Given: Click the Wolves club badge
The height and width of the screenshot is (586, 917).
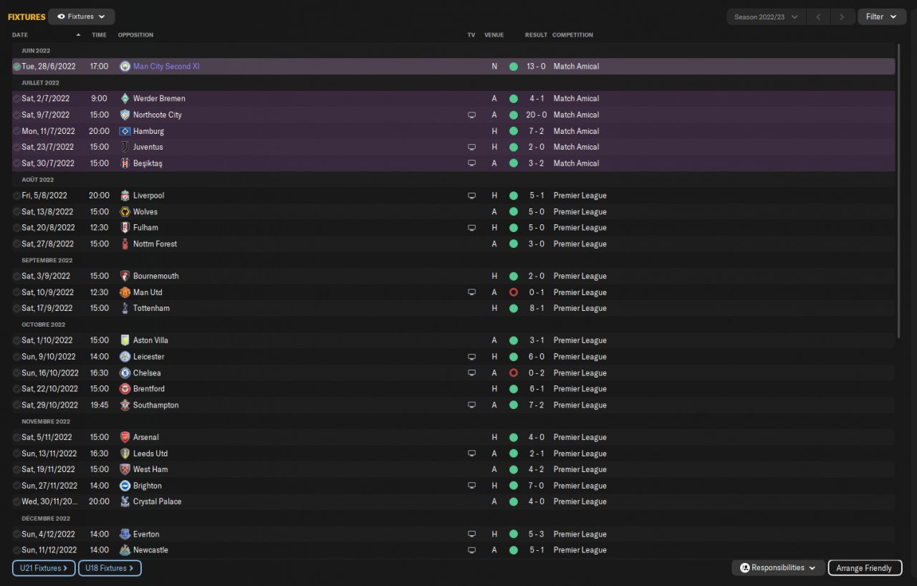Looking at the screenshot, I should pyautogui.click(x=125, y=212).
